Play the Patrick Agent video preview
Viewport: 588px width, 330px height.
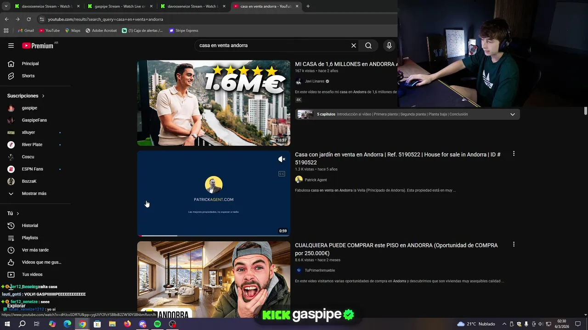click(x=214, y=193)
